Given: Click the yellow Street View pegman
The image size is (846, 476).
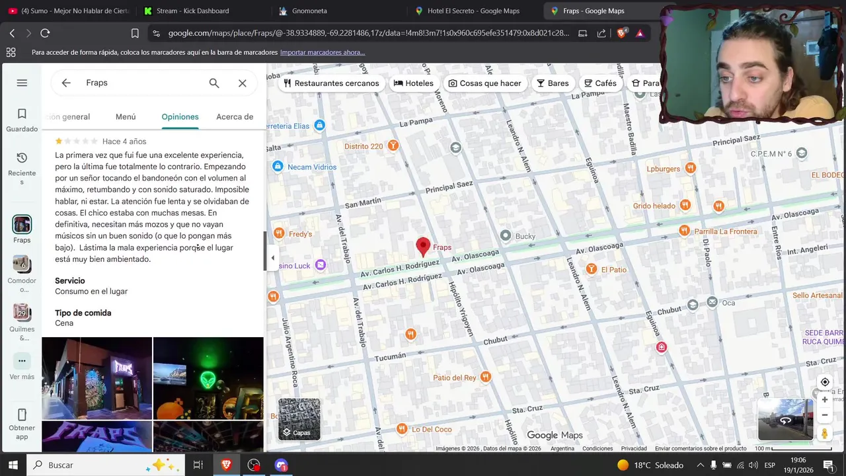Looking at the screenshot, I should pos(825,434).
